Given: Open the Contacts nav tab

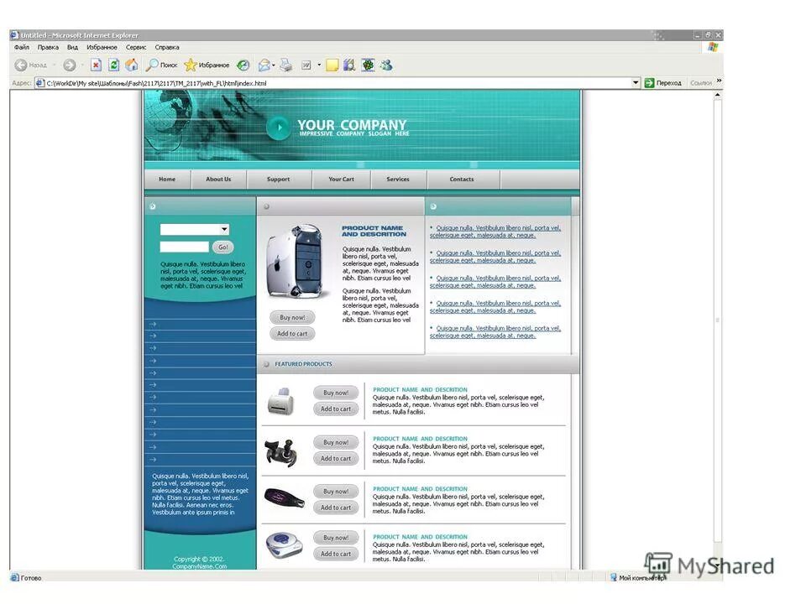Looking at the screenshot, I should (462, 180).
